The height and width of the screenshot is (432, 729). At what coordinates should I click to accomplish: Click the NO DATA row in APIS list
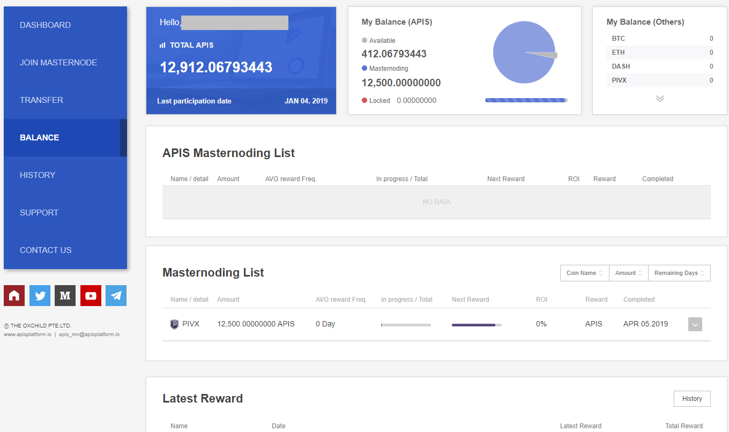coord(436,202)
